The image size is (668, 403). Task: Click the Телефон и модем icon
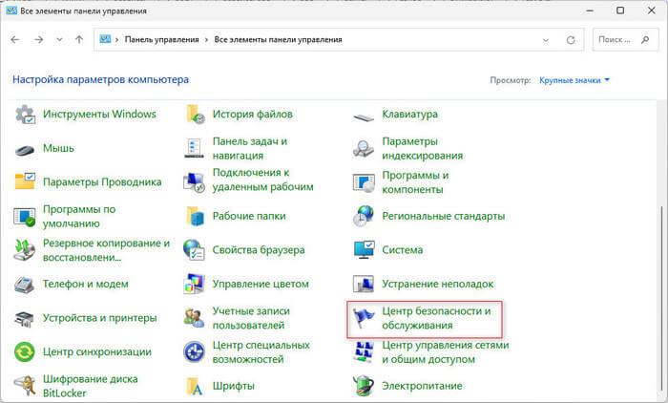tap(26, 284)
